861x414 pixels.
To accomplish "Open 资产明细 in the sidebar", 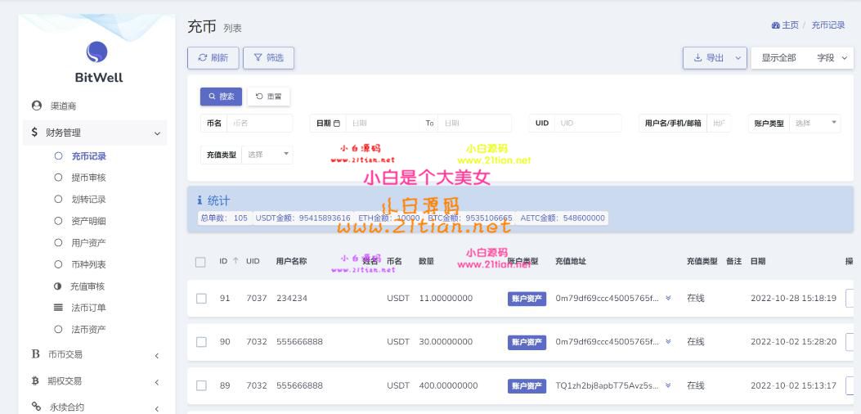I will pyautogui.click(x=88, y=221).
